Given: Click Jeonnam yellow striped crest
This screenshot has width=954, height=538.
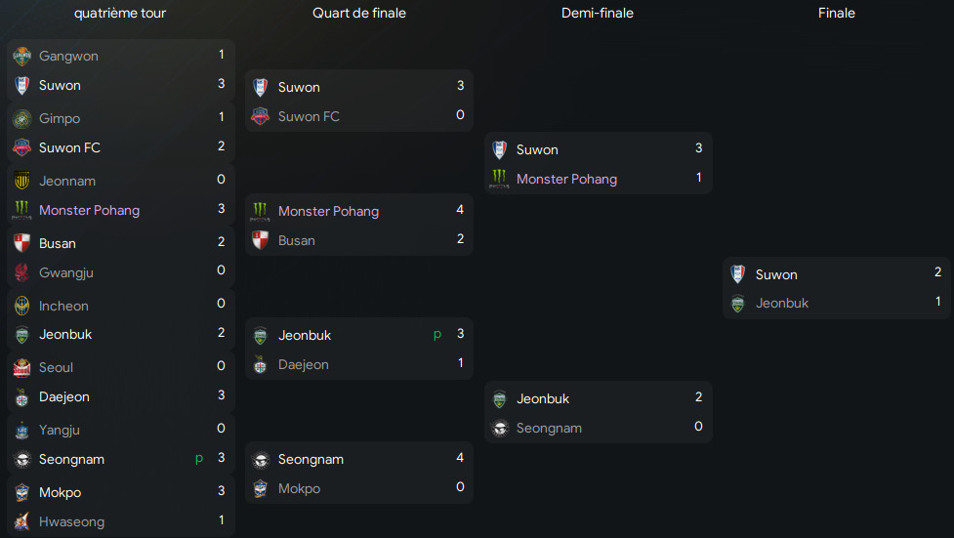Looking at the screenshot, I should tap(21, 181).
